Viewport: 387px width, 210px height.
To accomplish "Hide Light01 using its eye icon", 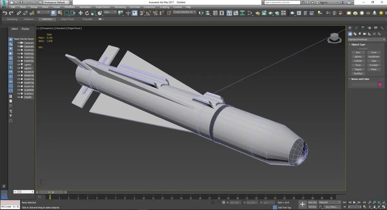I will [x=18, y=65].
